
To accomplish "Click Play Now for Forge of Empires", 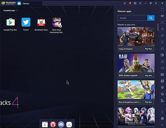I will [148, 49].
